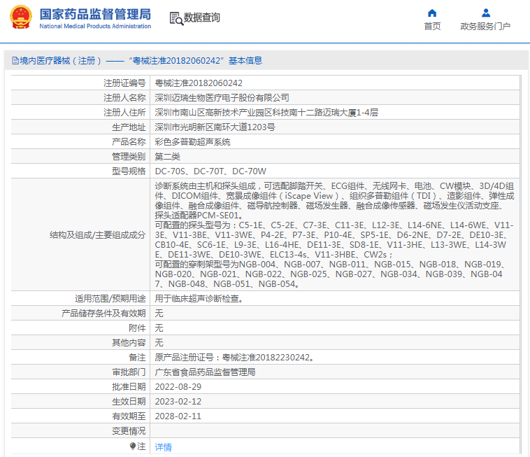Select 深圳迈瑞生物医疗电子股份有限公司 registrant name

(x=222, y=98)
